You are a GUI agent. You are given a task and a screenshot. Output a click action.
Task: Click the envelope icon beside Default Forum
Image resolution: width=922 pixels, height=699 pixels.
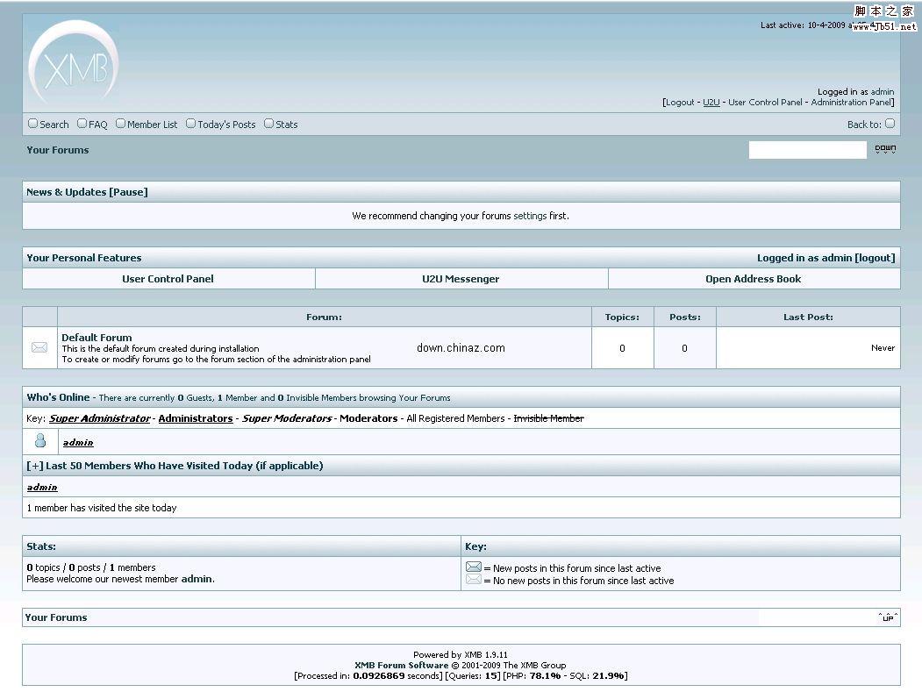[39, 347]
